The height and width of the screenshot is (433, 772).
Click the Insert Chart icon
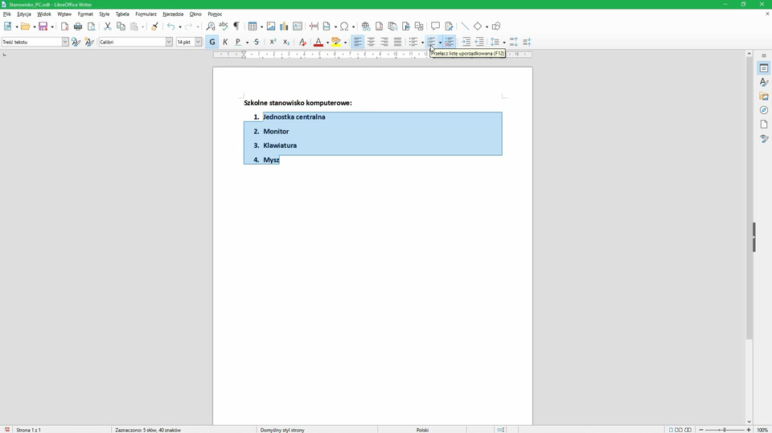point(284,27)
